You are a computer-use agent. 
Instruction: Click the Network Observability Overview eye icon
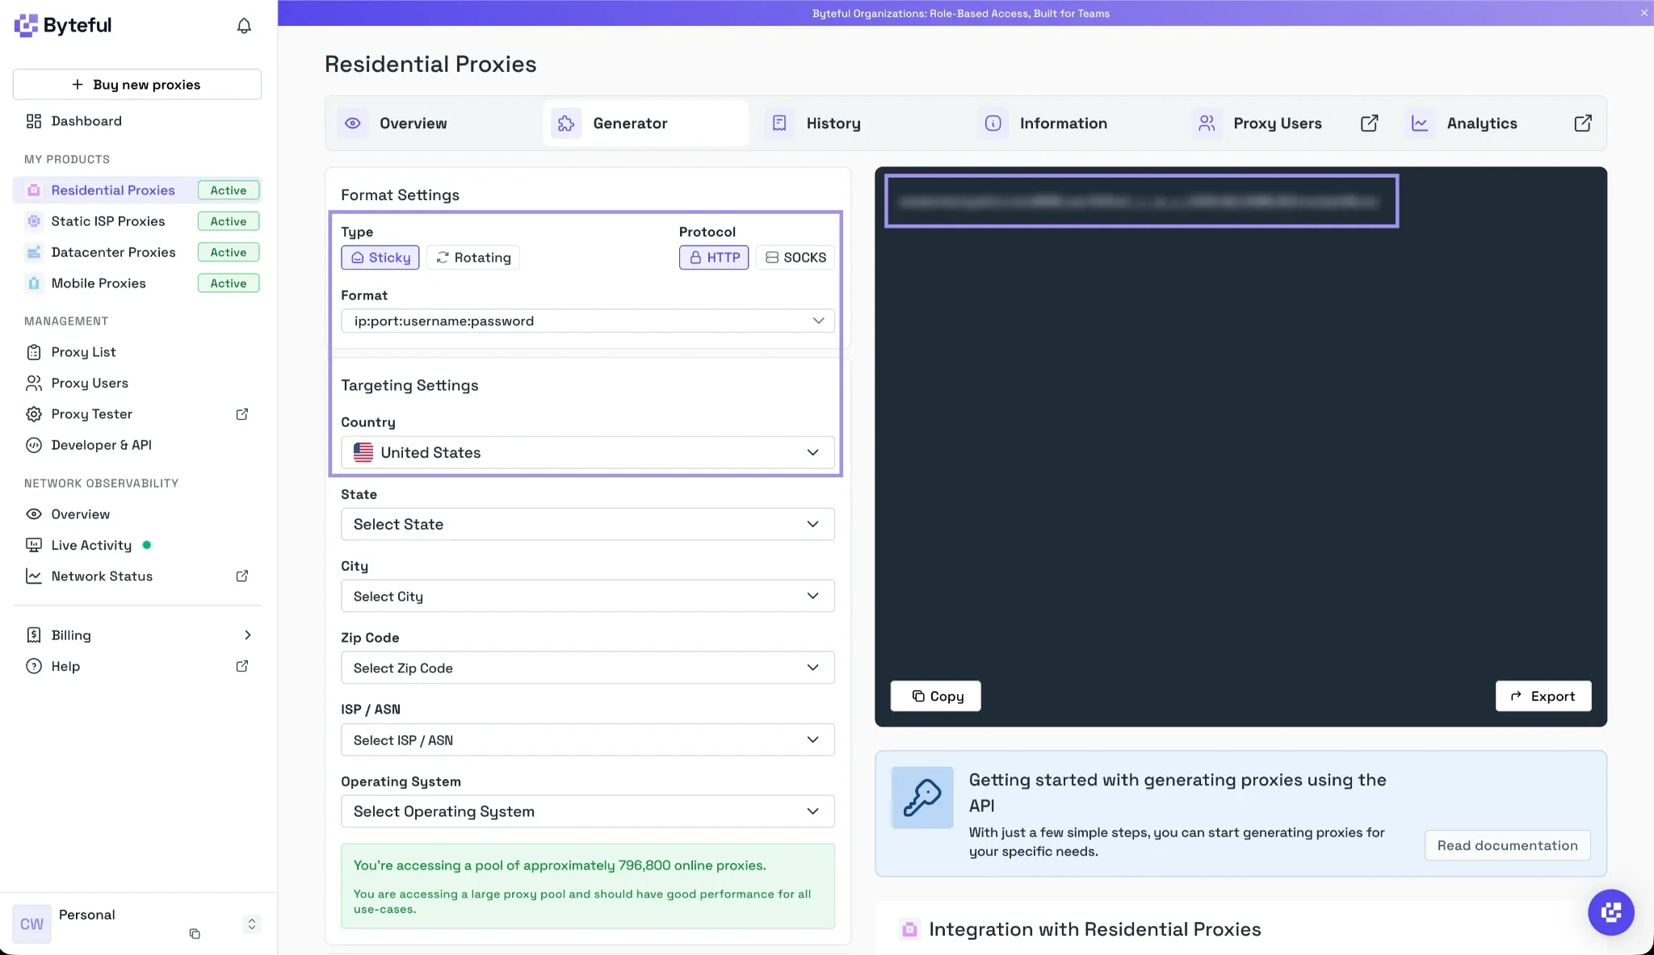33,514
